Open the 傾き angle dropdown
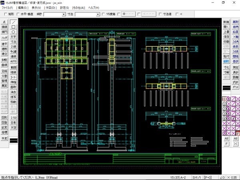Screen dimensions: 240x180 (64, 14)
